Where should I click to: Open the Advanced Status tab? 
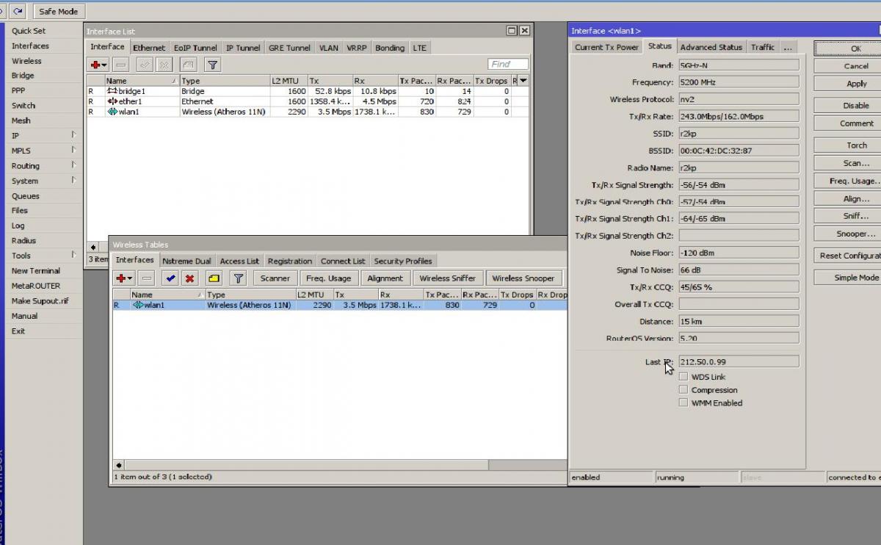[710, 47]
